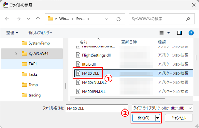199x128 pixels.
Task: Click the fltLib.dll file icon
Action: pyautogui.click(x=78, y=64)
